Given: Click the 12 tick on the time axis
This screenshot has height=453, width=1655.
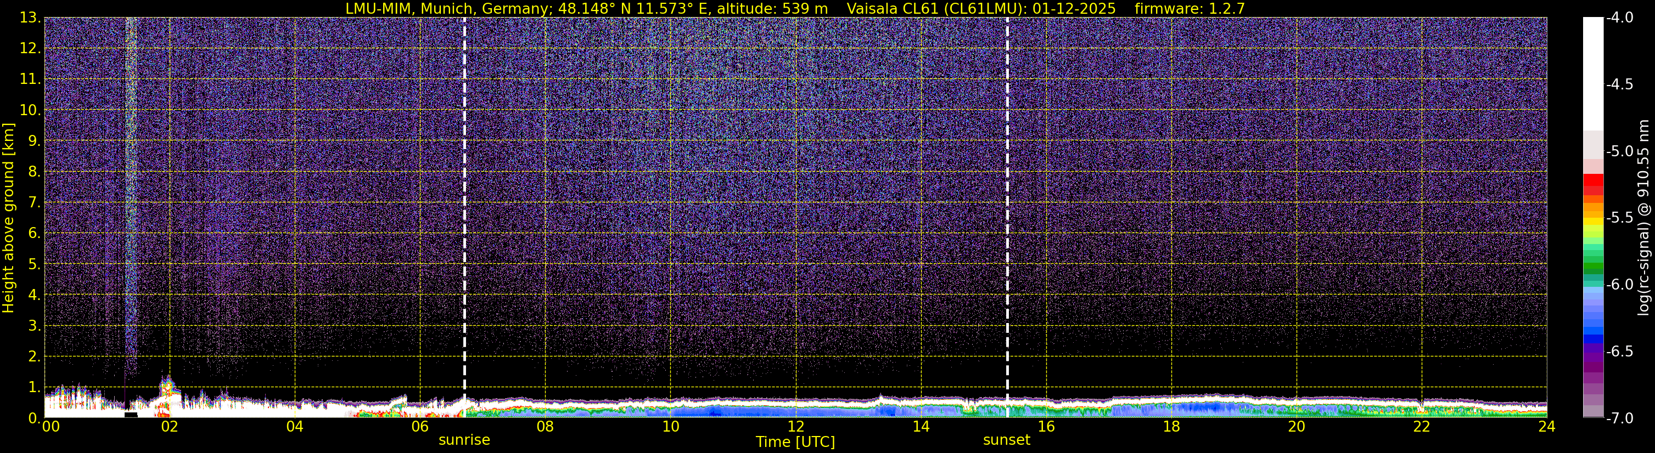Looking at the screenshot, I should 795,427.
